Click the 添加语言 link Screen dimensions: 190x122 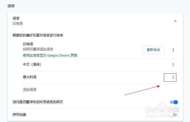30,90
